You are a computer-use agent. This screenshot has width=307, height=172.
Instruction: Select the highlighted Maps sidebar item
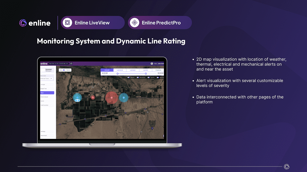point(47,93)
